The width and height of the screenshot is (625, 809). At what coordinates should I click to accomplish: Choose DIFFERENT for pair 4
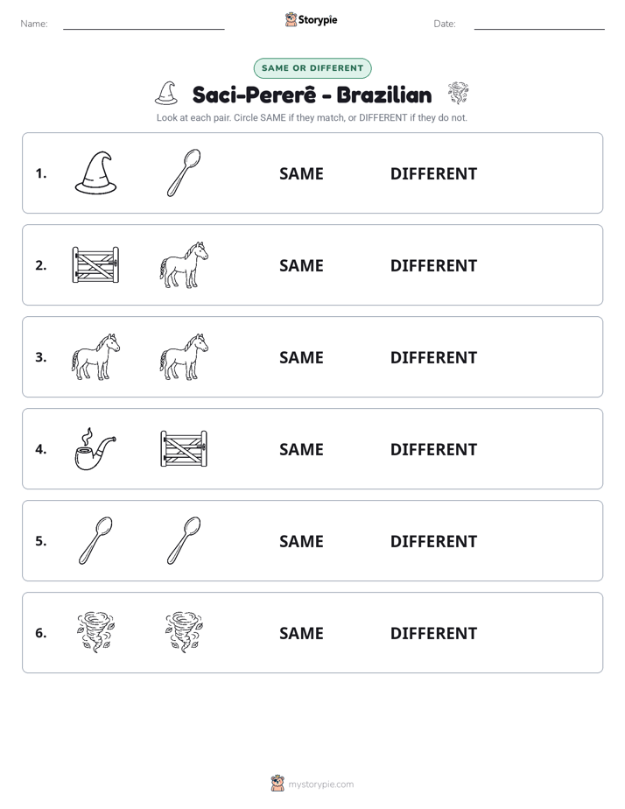tap(433, 449)
